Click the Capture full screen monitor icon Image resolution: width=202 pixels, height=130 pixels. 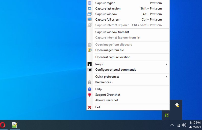pyautogui.click(x=90, y=20)
